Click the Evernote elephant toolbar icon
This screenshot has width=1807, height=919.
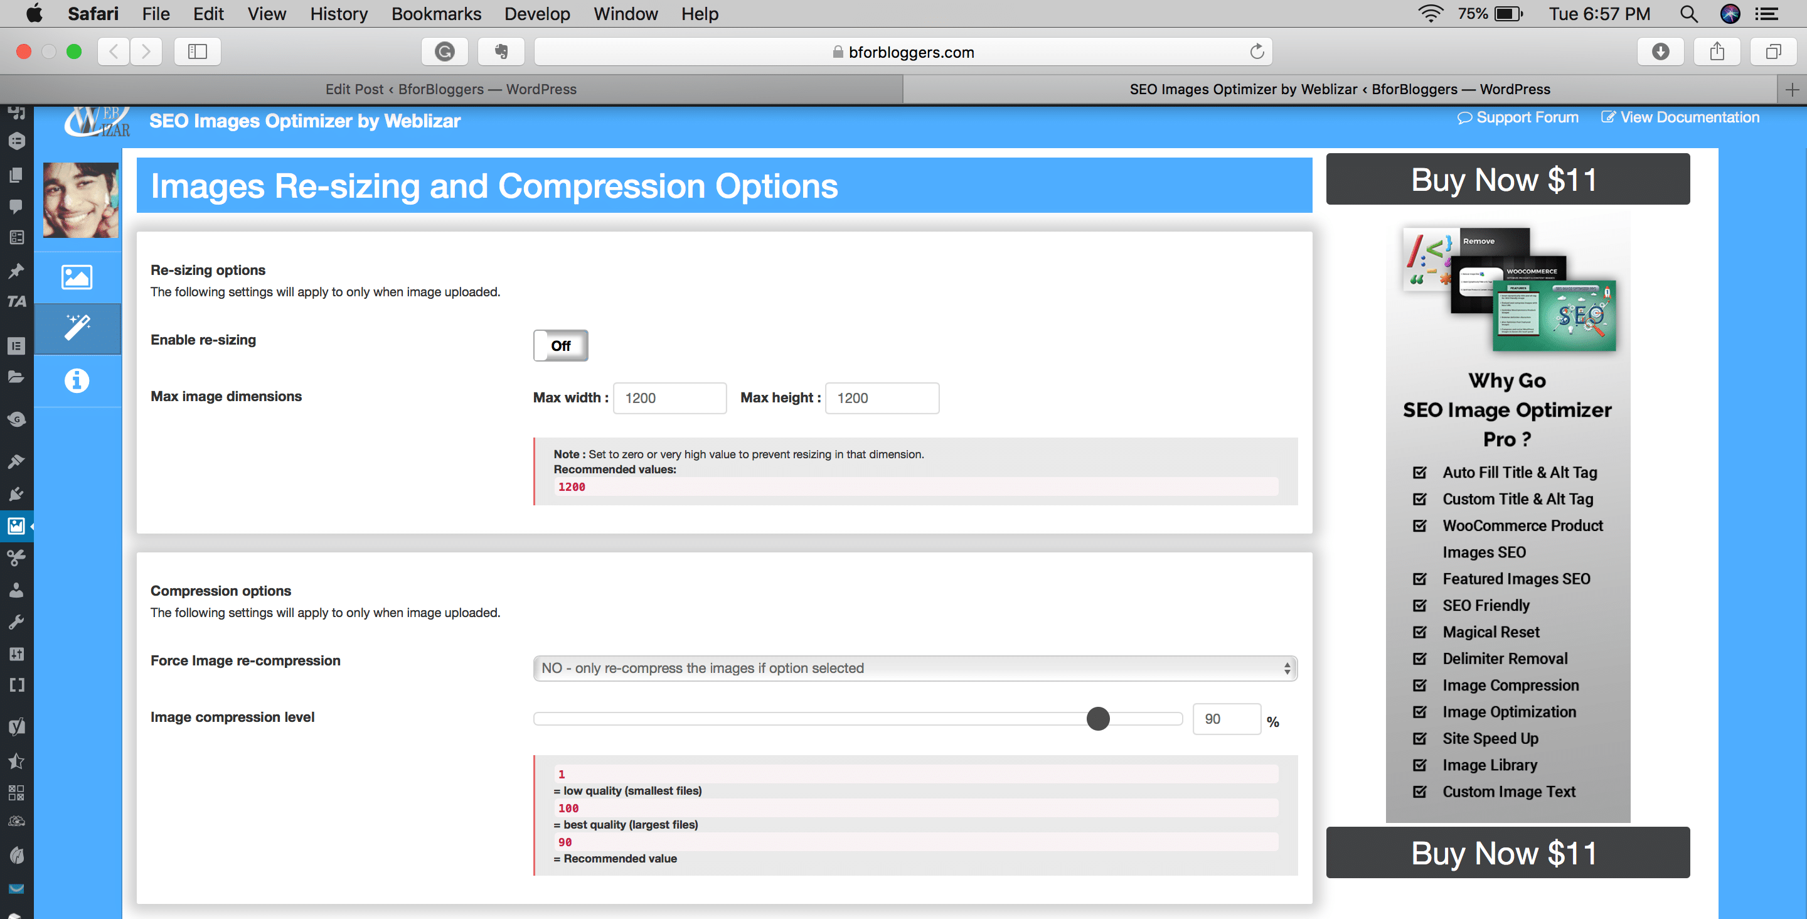[501, 51]
